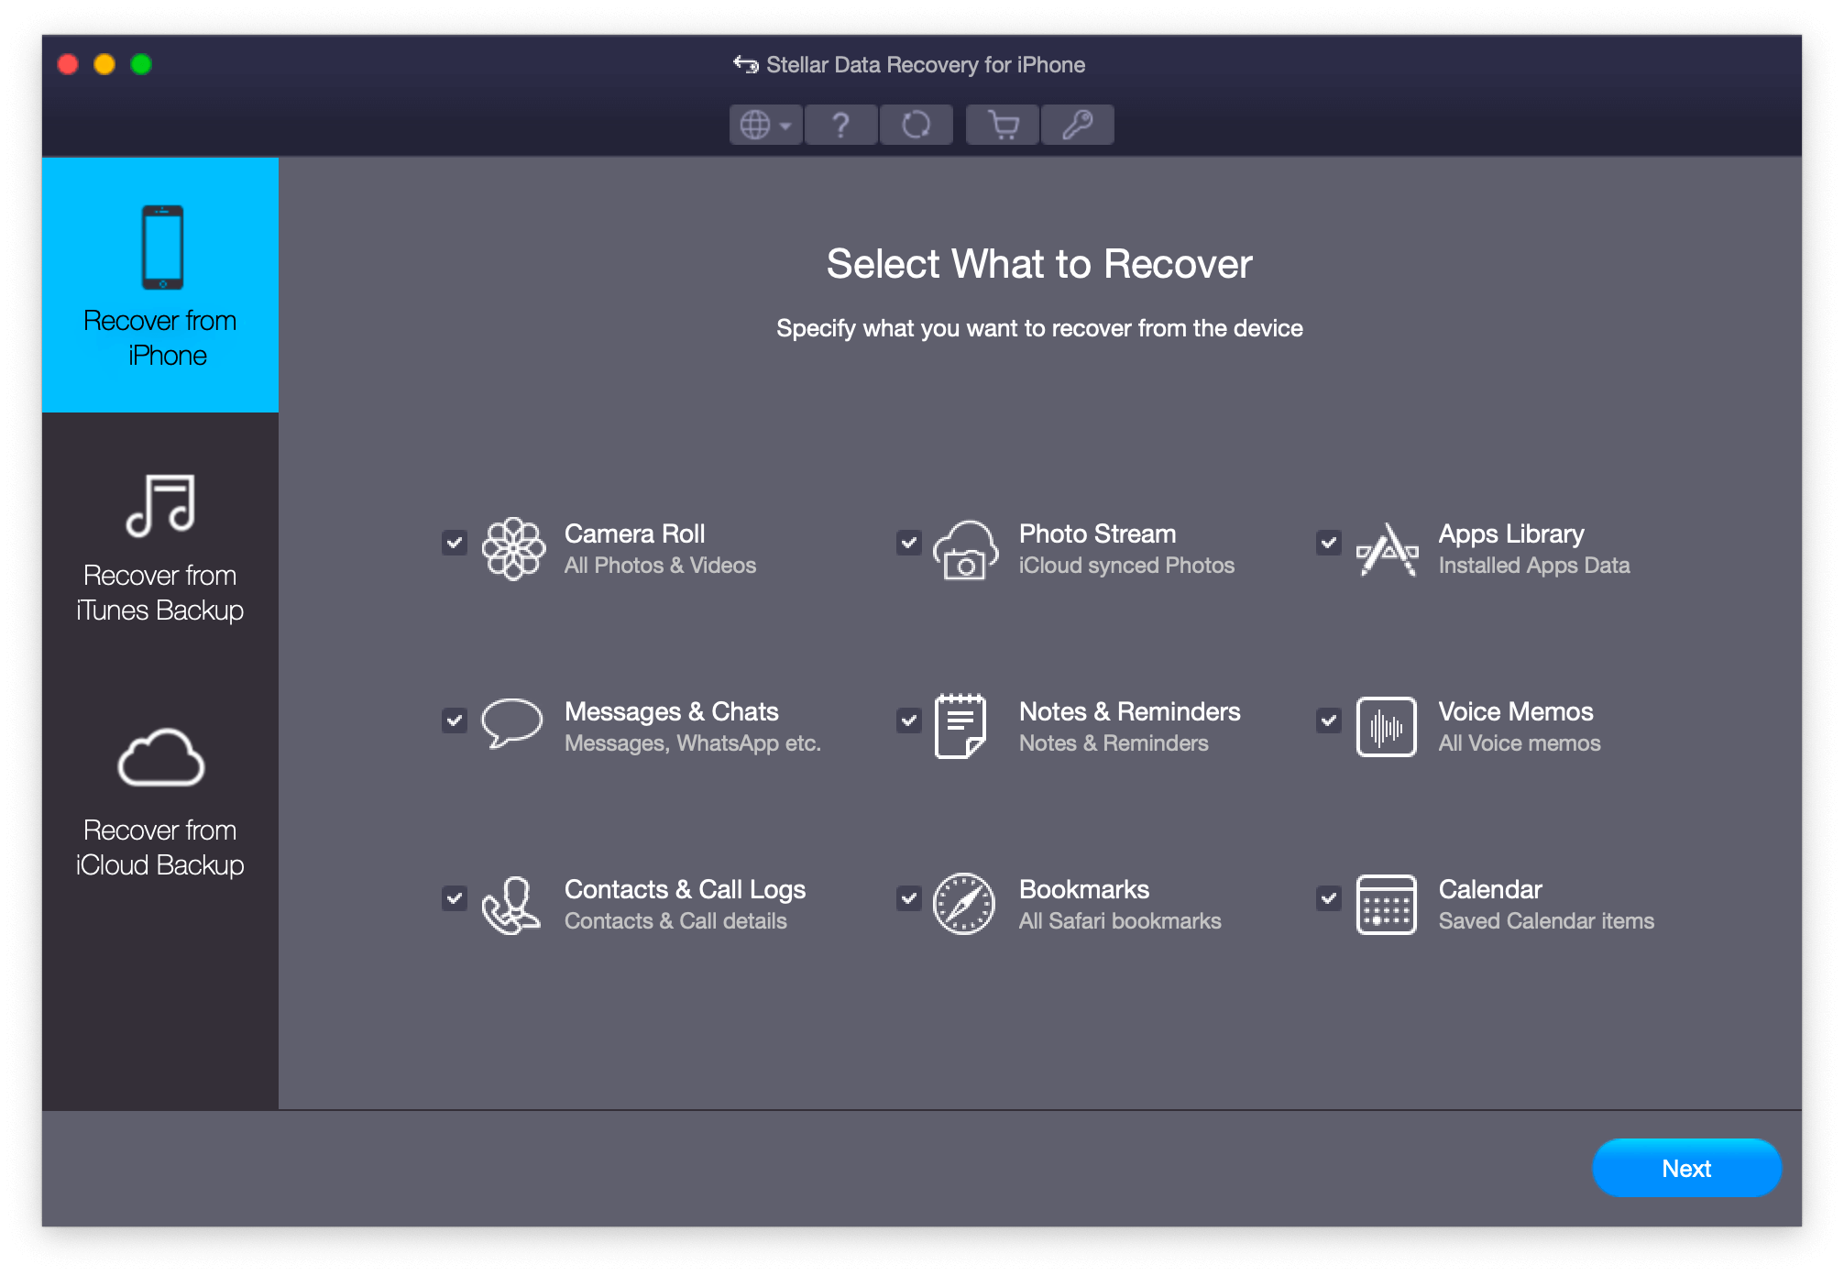Click the key activation icon
The height and width of the screenshot is (1276, 1844).
pos(1078,125)
